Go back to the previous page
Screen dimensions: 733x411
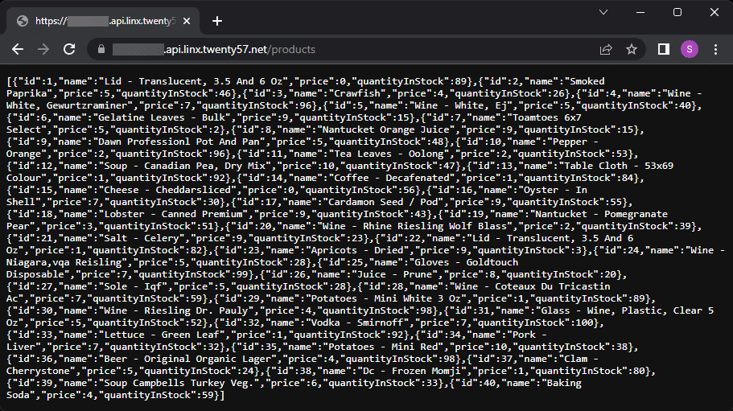point(18,49)
